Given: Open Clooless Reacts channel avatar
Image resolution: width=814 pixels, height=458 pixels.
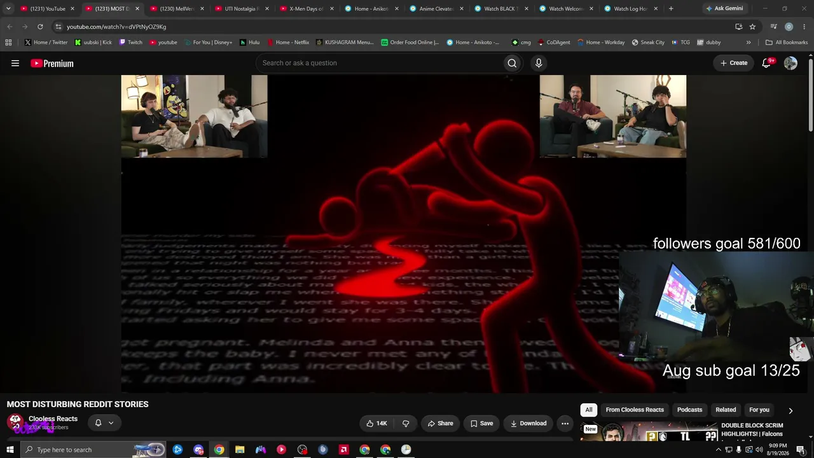Looking at the screenshot, I should pyautogui.click(x=15, y=422).
